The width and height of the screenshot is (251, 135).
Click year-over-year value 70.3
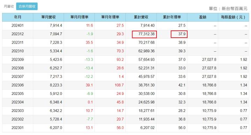pos(120,51)
